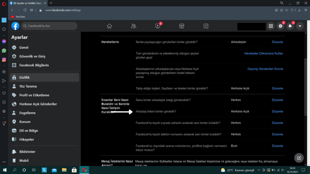The height and width of the screenshot is (174, 310).
Task: Click Hareketler Dökümünü Kullan link
Action: coord(263,53)
